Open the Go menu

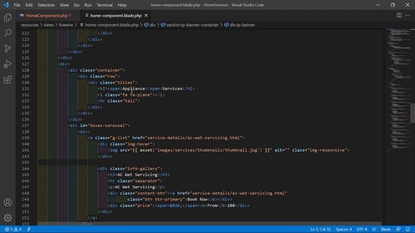[x=77, y=5]
